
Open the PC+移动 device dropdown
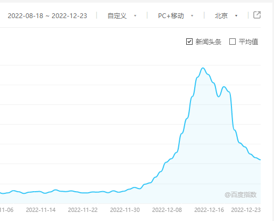tap(176, 16)
